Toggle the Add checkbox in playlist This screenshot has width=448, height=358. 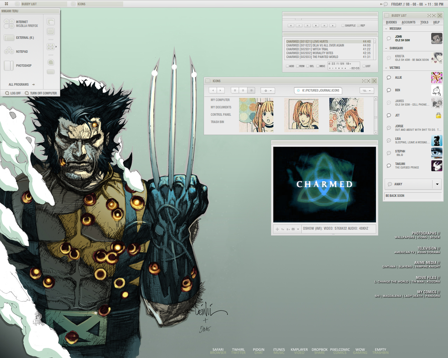click(287, 66)
